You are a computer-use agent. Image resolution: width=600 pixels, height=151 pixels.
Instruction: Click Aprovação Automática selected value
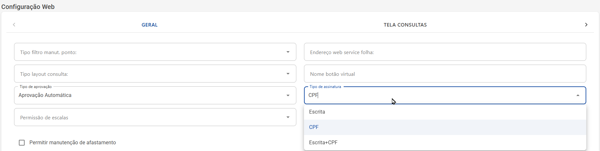pyautogui.click(x=45, y=95)
